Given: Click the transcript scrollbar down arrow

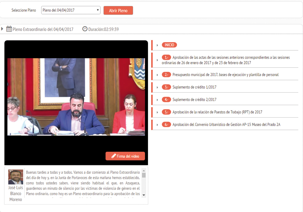Looking at the screenshot, I should pyautogui.click(x=144, y=195).
